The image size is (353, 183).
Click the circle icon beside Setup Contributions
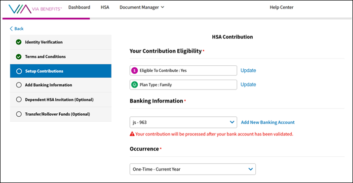coord(19,71)
